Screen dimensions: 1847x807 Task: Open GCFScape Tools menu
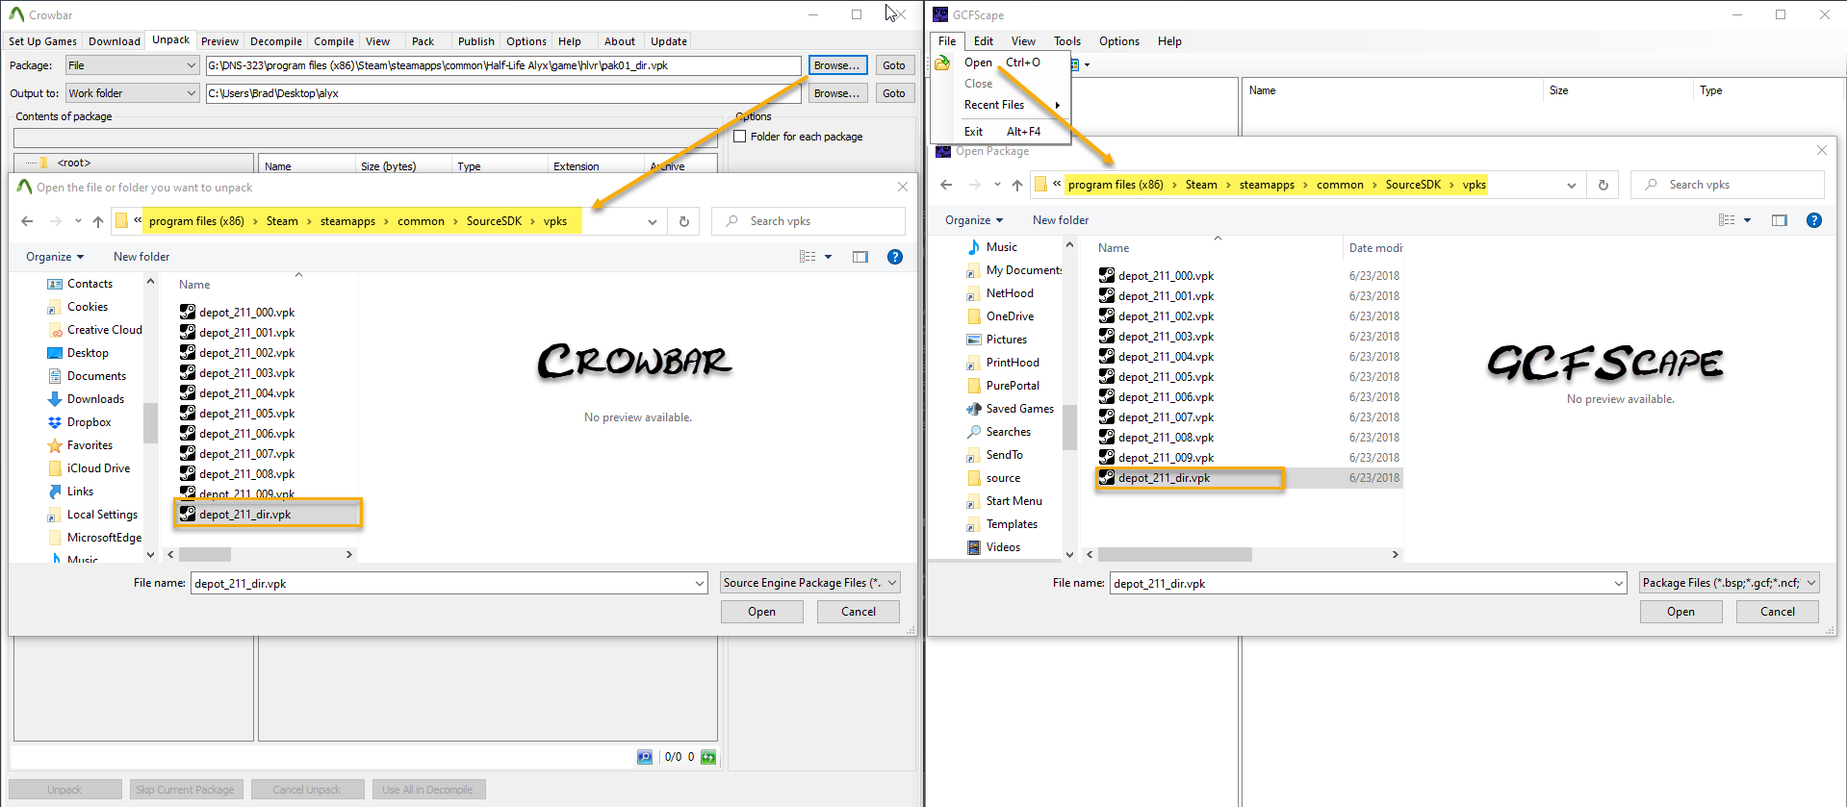click(1067, 41)
